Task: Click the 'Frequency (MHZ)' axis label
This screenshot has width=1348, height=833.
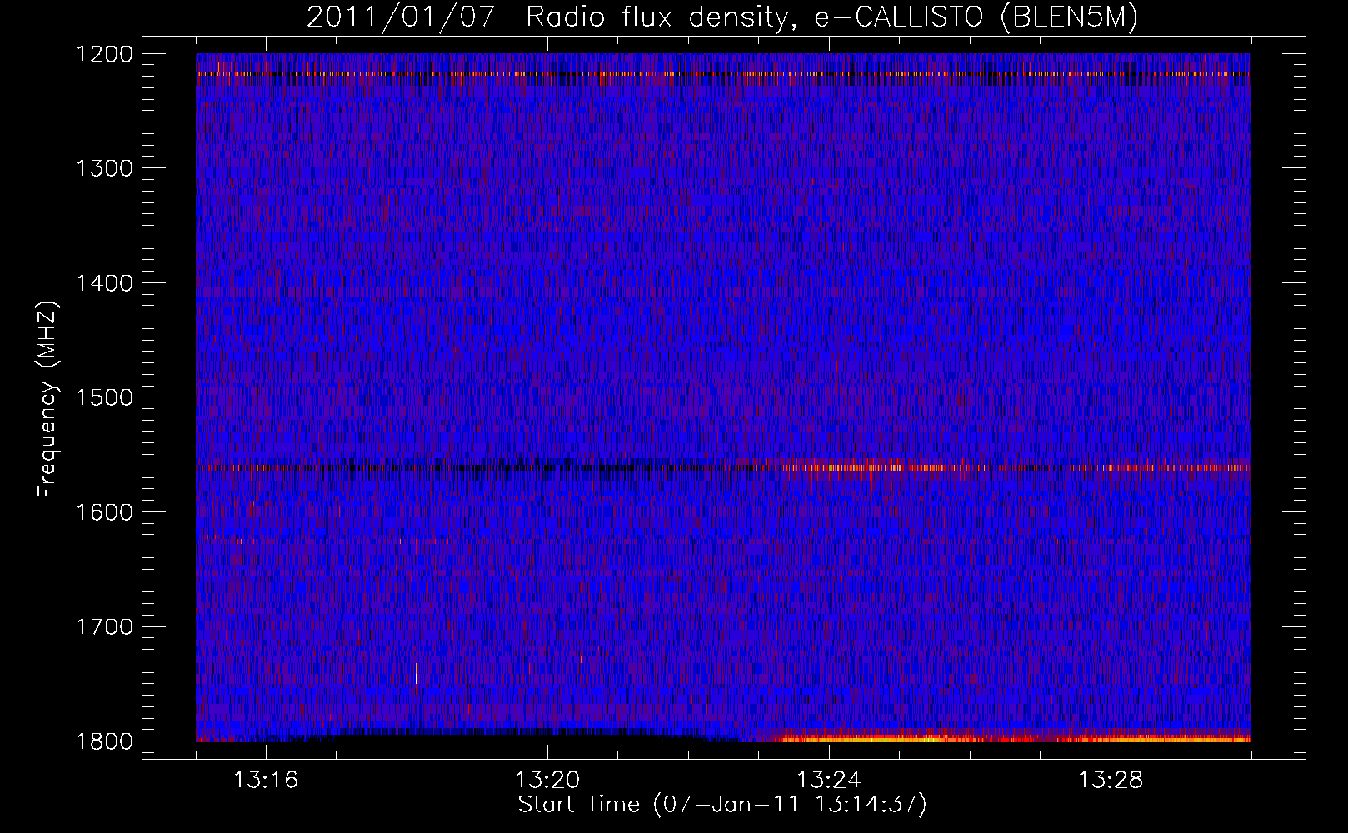Action: pyautogui.click(x=48, y=400)
